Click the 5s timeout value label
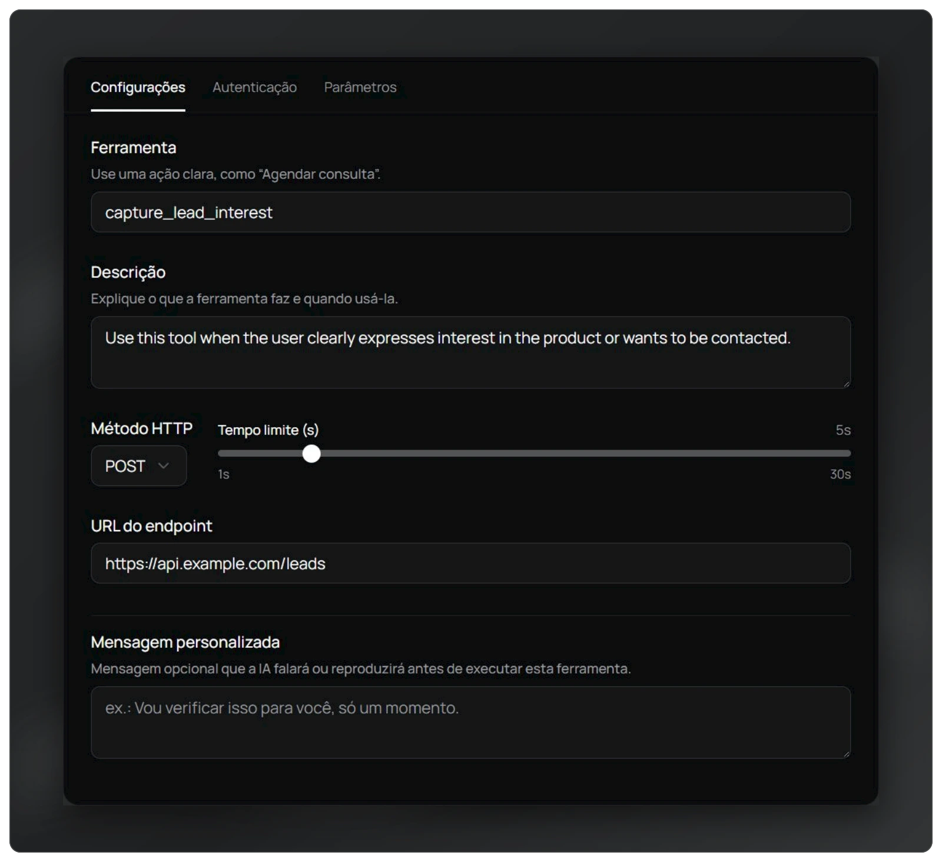Image resolution: width=942 pixels, height=862 pixels. tap(843, 430)
